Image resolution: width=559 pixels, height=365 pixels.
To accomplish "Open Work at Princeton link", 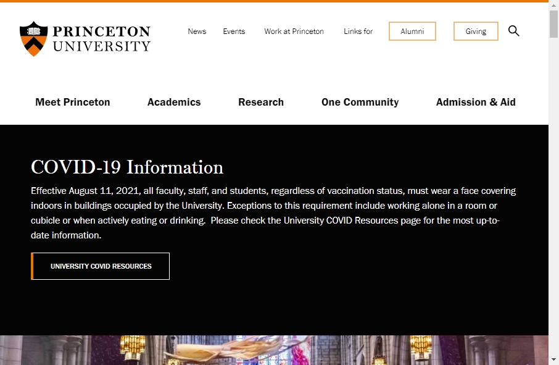I will point(294,31).
